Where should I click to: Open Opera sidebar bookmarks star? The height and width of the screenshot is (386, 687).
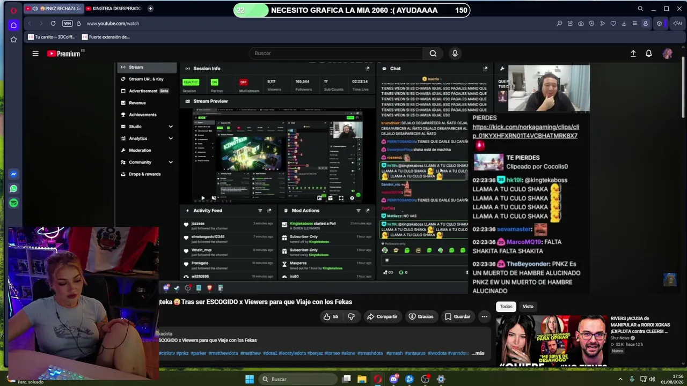[x=13, y=39]
